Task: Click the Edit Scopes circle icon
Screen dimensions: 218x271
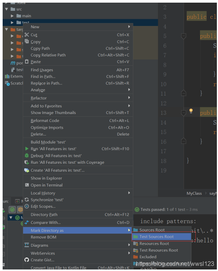Action: click(x=27, y=206)
